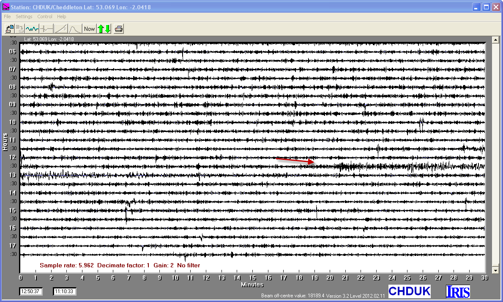Click the Hours axis label
This screenshot has width=503, height=302.
[5, 142]
